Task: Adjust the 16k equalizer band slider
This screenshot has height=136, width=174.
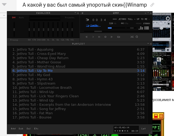Action: pos(72,29)
